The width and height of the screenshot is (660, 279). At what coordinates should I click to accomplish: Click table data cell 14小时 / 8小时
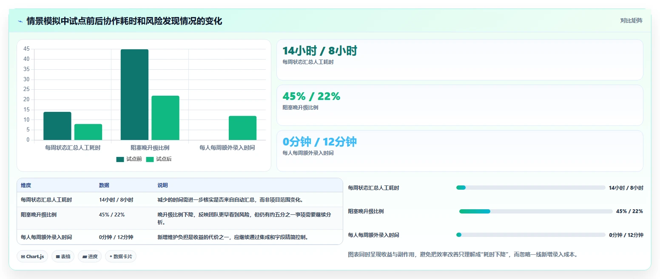(x=116, y=200)
